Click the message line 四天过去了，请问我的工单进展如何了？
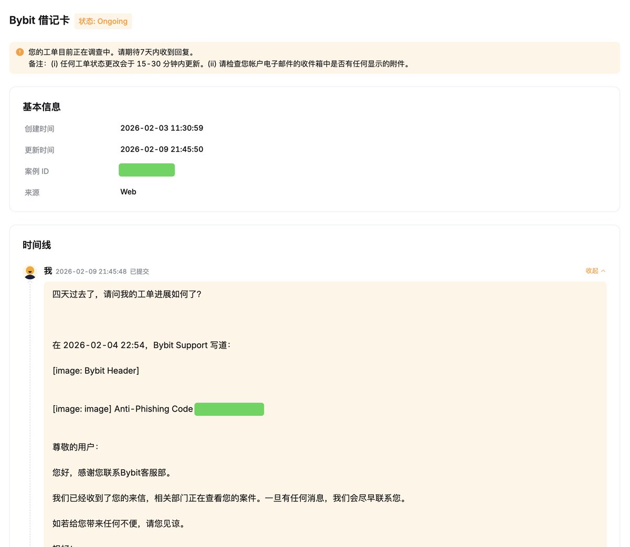This screenshot has width=630, height=547. click(x=127, y=294)
